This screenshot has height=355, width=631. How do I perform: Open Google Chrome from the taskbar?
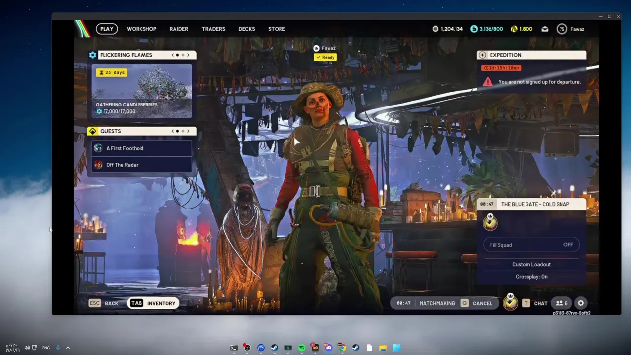tap(342, 348)
